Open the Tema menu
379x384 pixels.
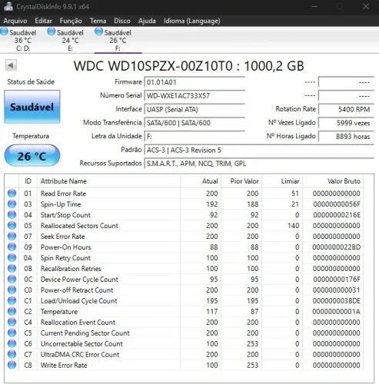point(98,21)
